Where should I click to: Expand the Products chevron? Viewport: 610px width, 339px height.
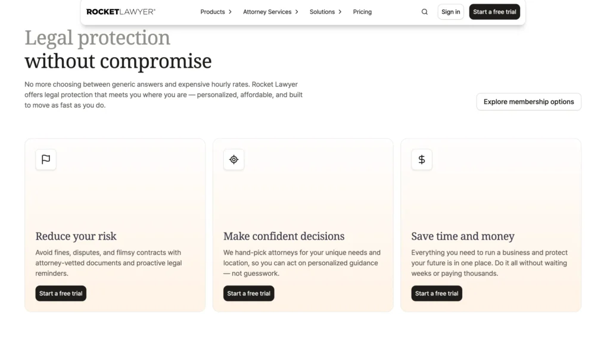click(x=231, y=12)
